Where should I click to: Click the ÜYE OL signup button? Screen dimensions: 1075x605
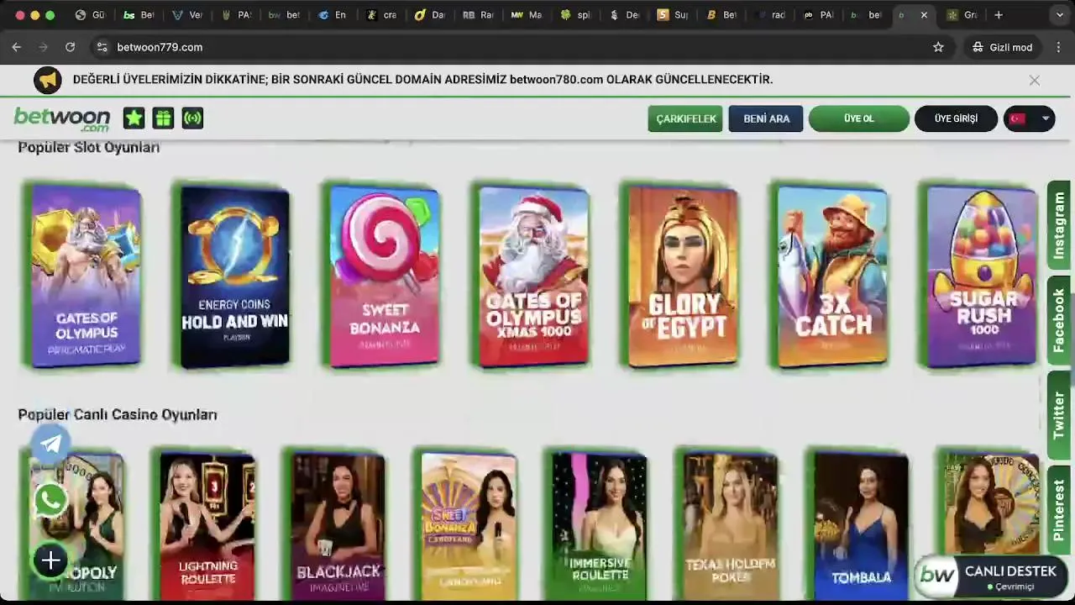(x=858, y=118)
